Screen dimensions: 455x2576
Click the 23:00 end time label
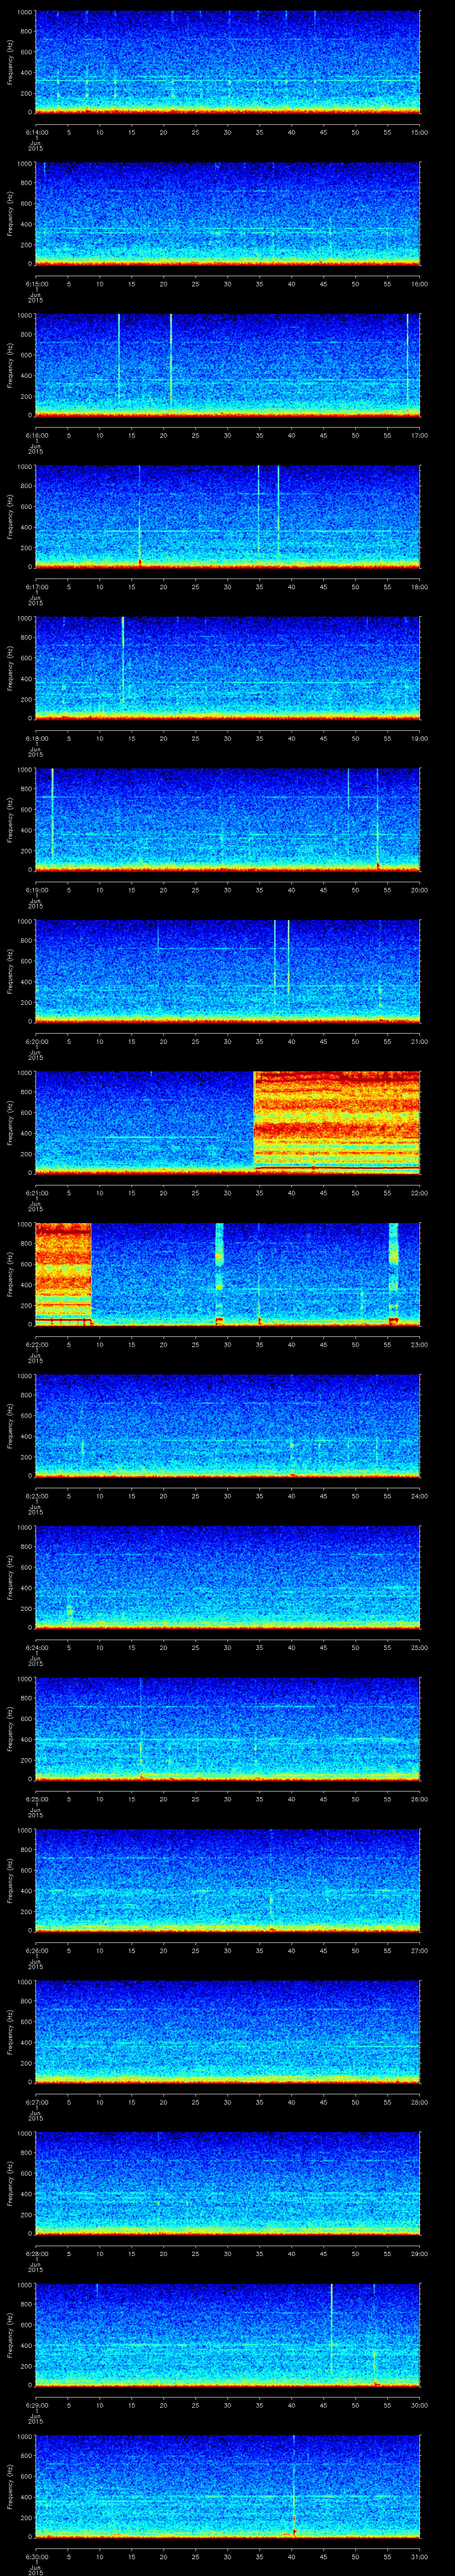(x=420, y=1344)
